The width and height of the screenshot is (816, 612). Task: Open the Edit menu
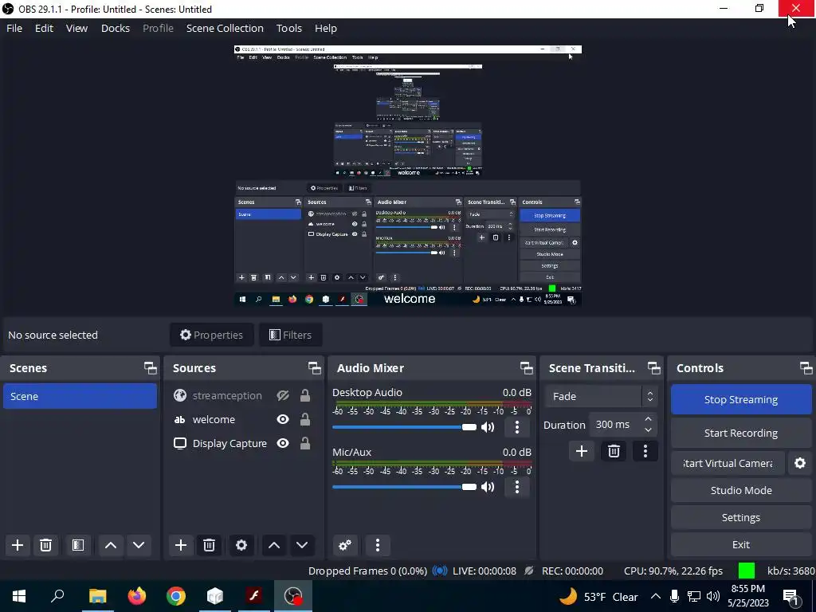pos(45,28)
